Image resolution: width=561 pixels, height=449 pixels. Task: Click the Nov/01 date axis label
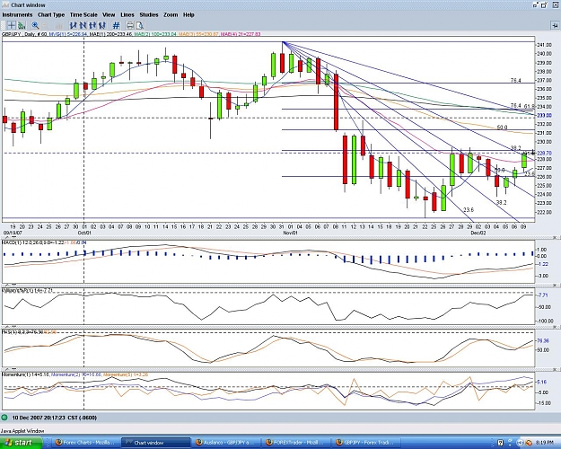290,233
